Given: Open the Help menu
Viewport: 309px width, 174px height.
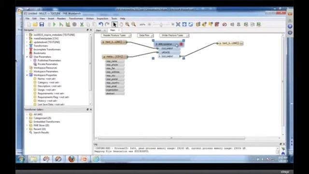Looking at the screenshot, I should pyautogui.click(x=123, y=18).
